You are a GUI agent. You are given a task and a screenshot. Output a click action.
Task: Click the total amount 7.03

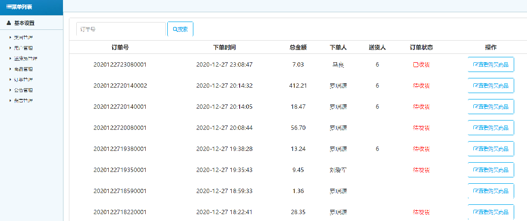click(x=298, y=65)
